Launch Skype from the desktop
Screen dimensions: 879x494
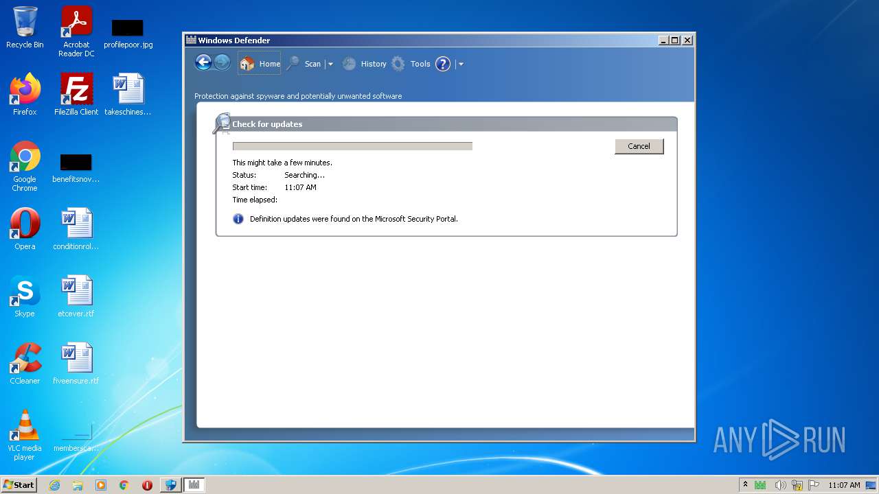coord(25,296)
